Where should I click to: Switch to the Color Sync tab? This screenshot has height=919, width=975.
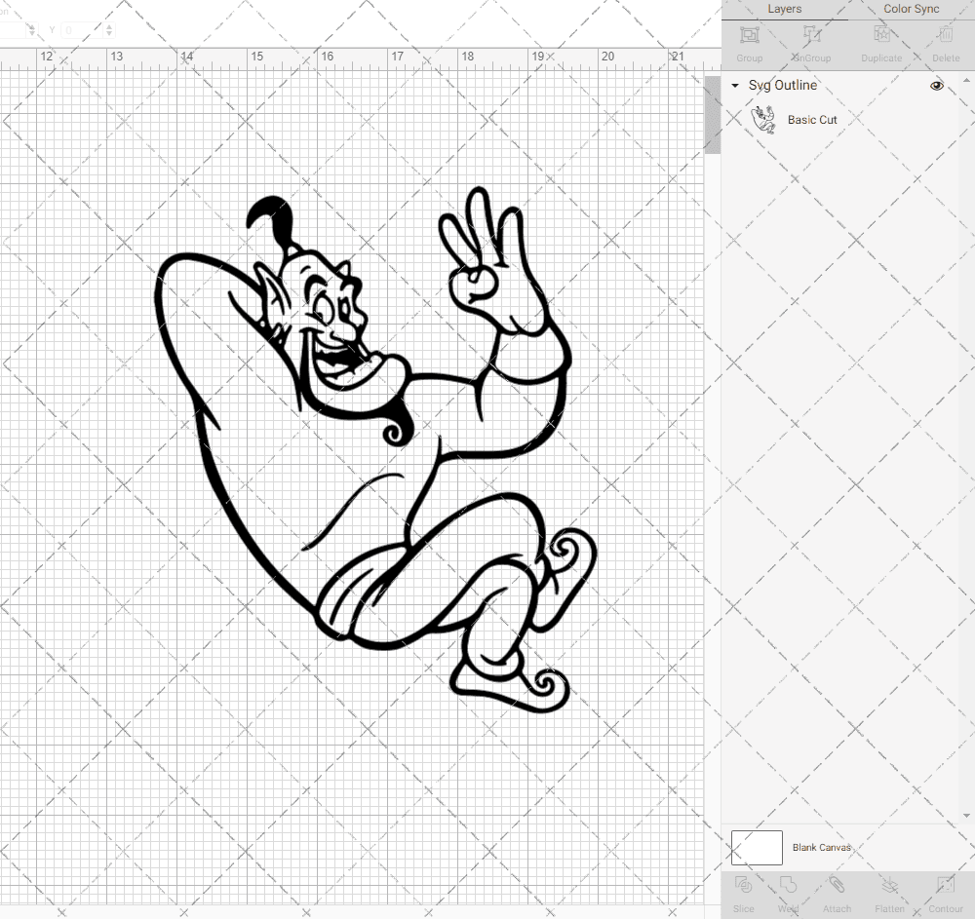tap(911, 9)
